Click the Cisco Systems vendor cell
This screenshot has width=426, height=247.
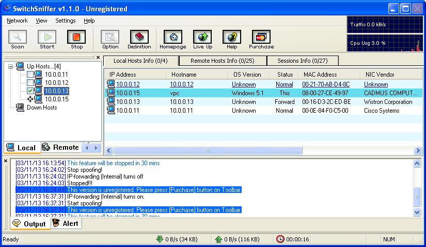(382, 111)
